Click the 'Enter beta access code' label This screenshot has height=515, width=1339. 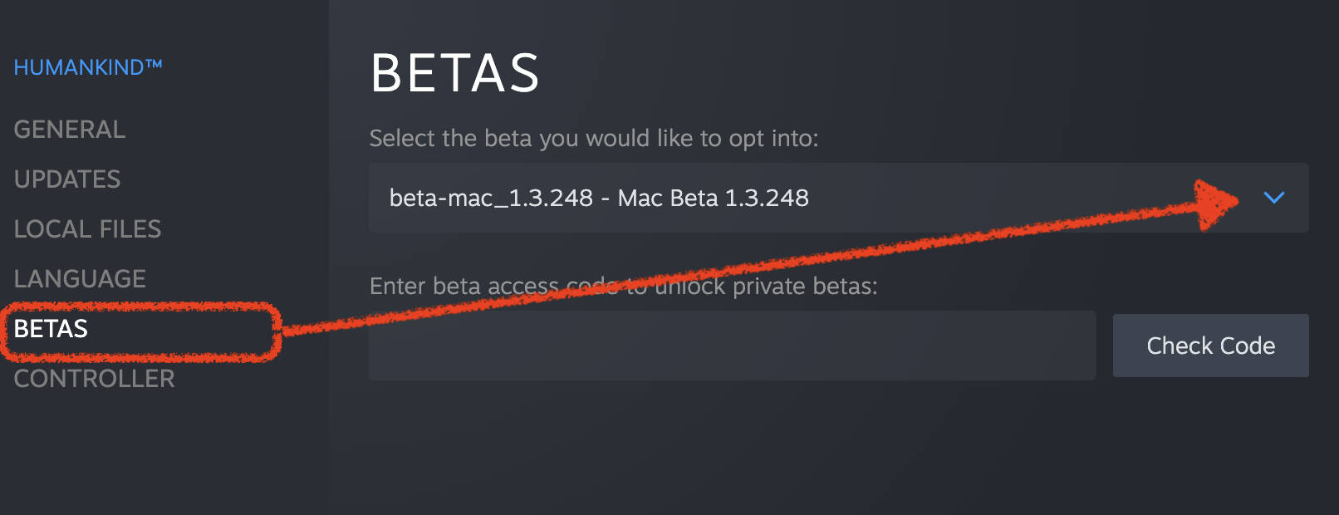623,287
